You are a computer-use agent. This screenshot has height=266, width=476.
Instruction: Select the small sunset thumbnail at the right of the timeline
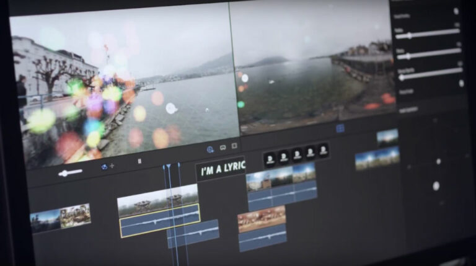tap(387, 138)
